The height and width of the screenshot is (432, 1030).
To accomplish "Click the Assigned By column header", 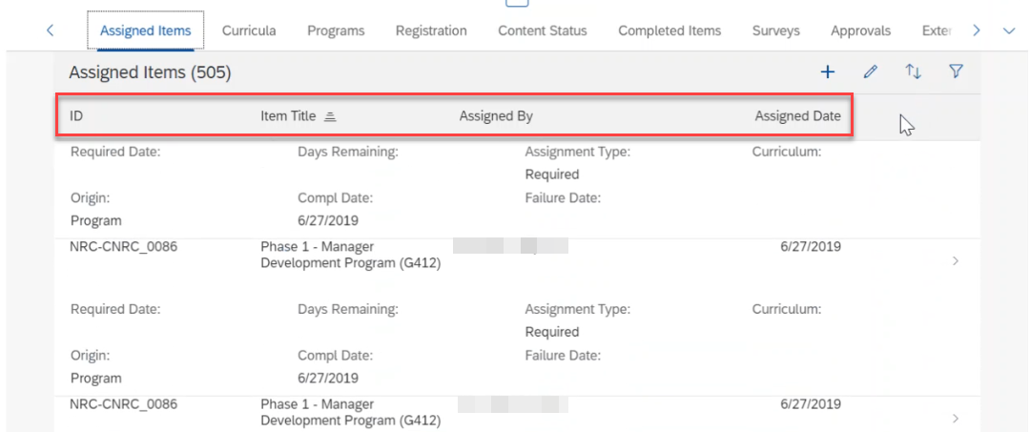I will click(x=496, y=116).
